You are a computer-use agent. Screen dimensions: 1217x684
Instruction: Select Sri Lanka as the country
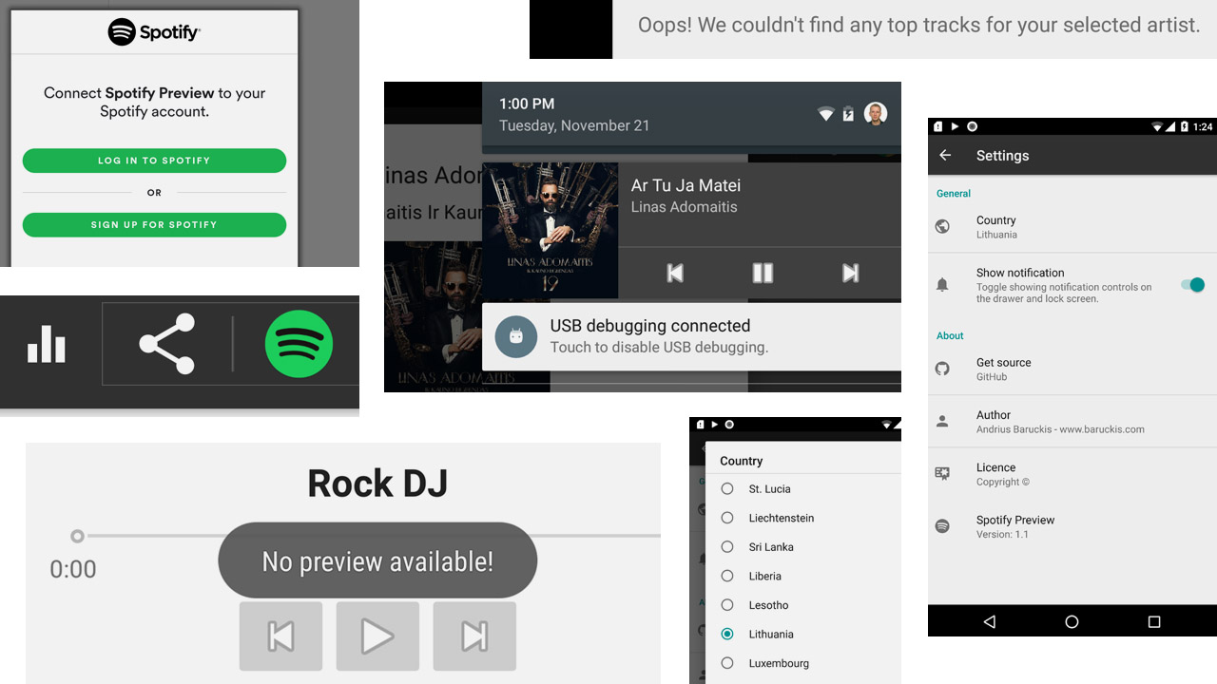coord(727,546)
